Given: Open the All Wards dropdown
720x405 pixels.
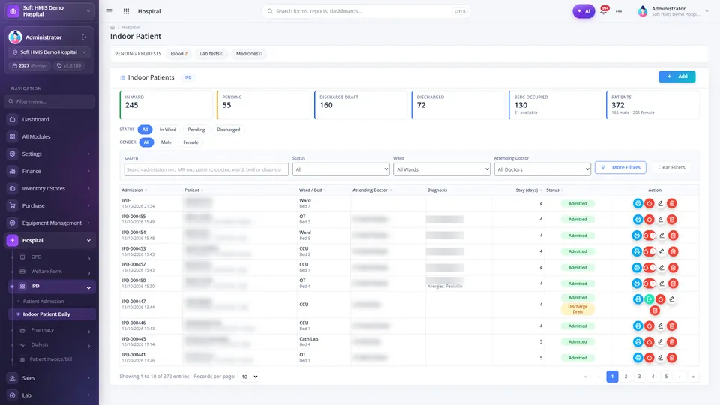Looking at the screenshot, I should (441, 169).
